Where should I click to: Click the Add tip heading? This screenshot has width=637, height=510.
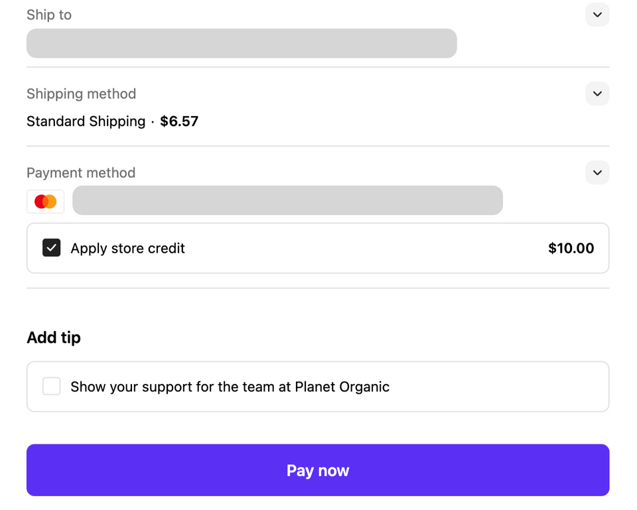54,338
